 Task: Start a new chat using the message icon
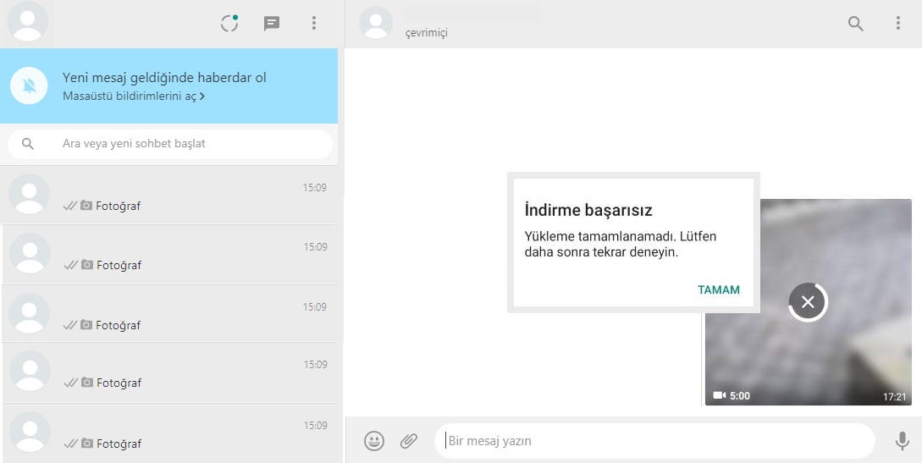click(272, 24)
